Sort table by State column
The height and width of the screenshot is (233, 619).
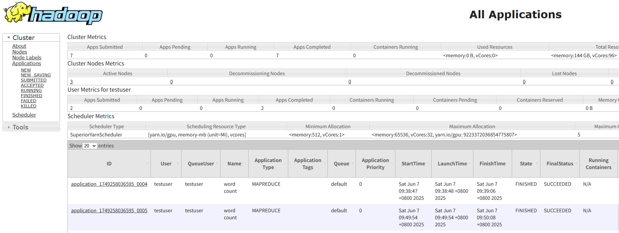click(526, 164)
